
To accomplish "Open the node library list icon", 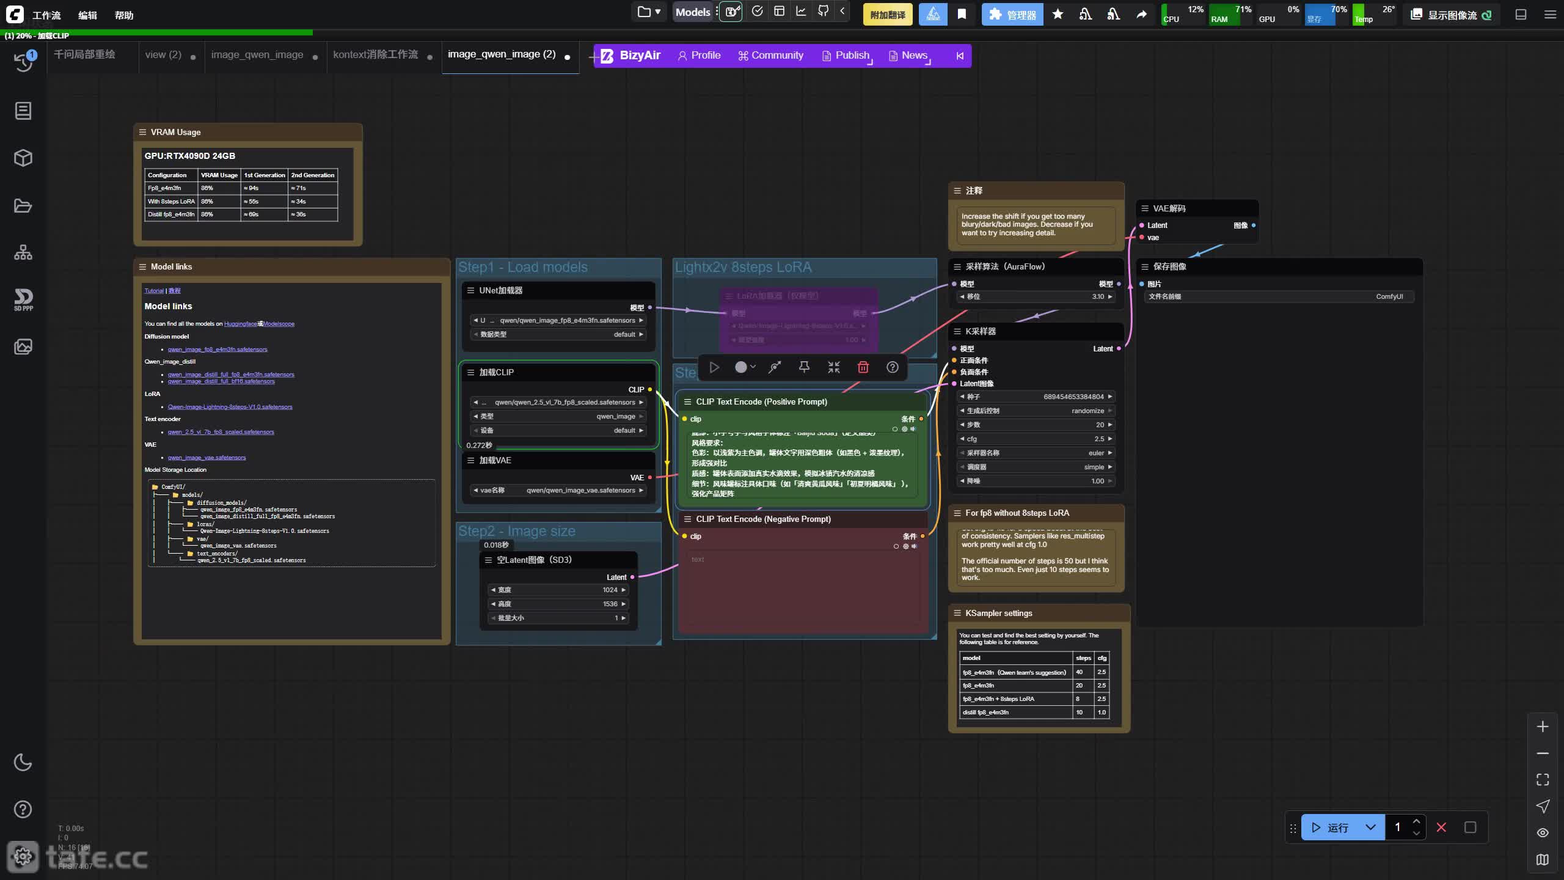I will pos(23,111).
